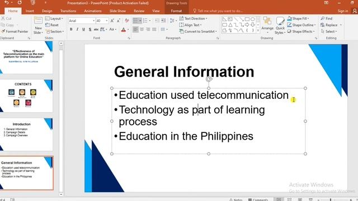Start slideshow from beginning via Quick Access icon
This screenshot has width=358, height=201.
tap(33, 3)
